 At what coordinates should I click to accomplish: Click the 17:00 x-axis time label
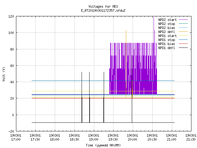pos(16,139)
